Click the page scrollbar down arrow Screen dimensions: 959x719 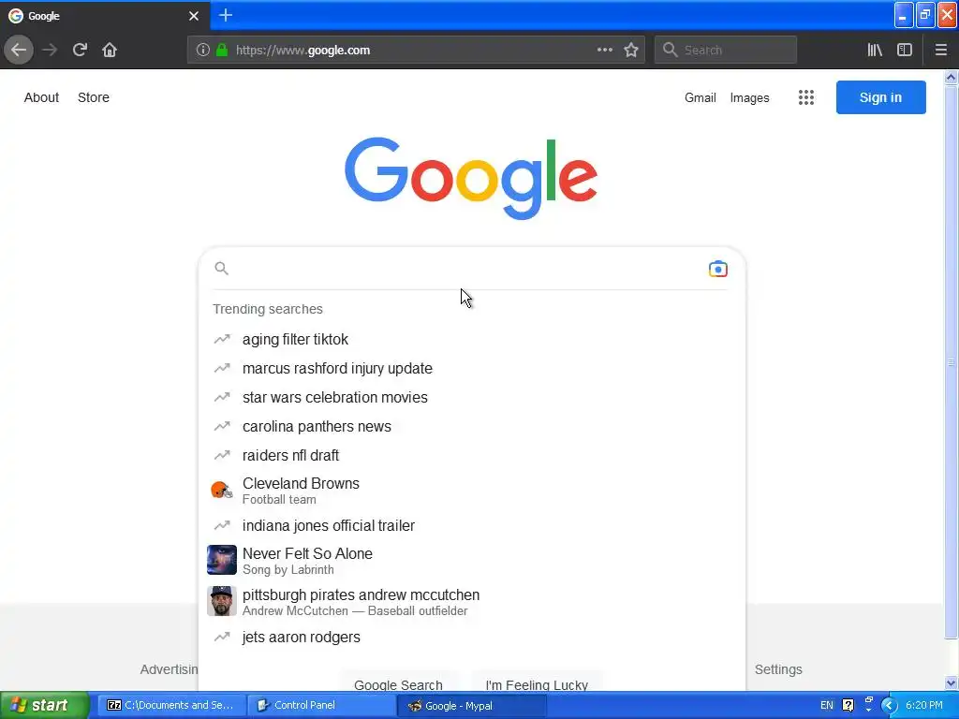tap(951, 682)
